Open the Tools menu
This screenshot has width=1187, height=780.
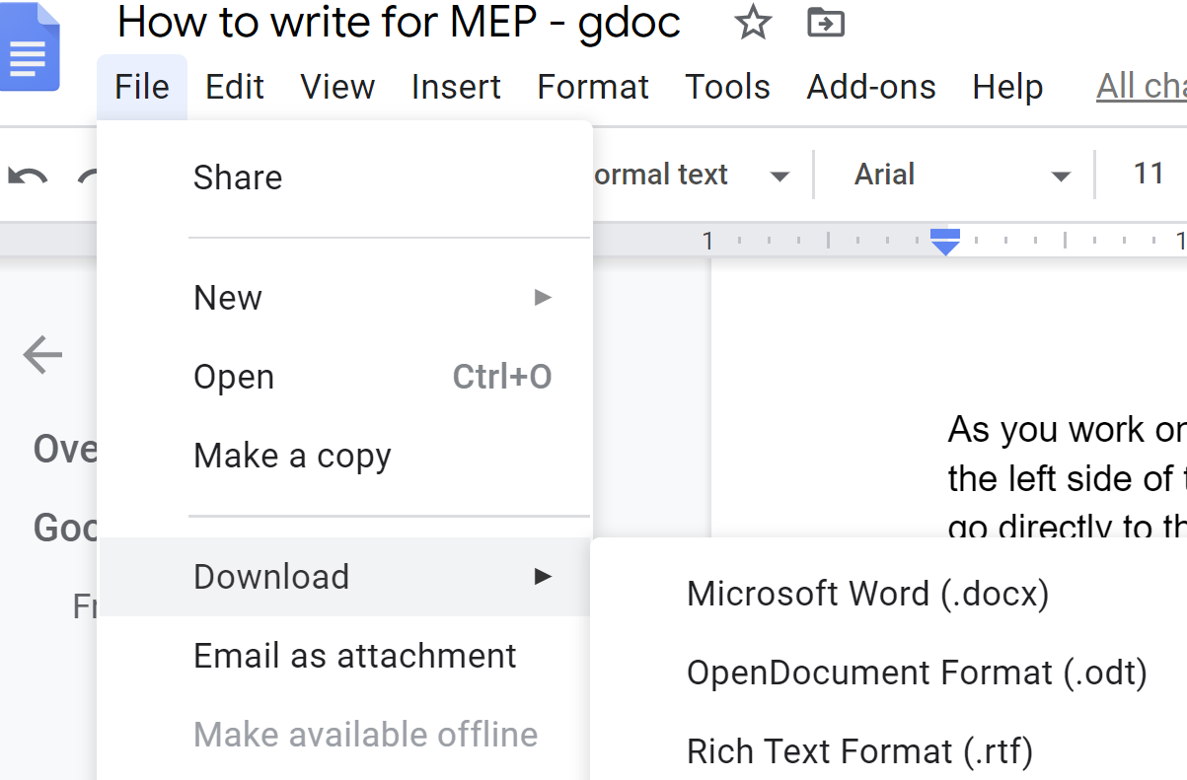click(728, 87)
